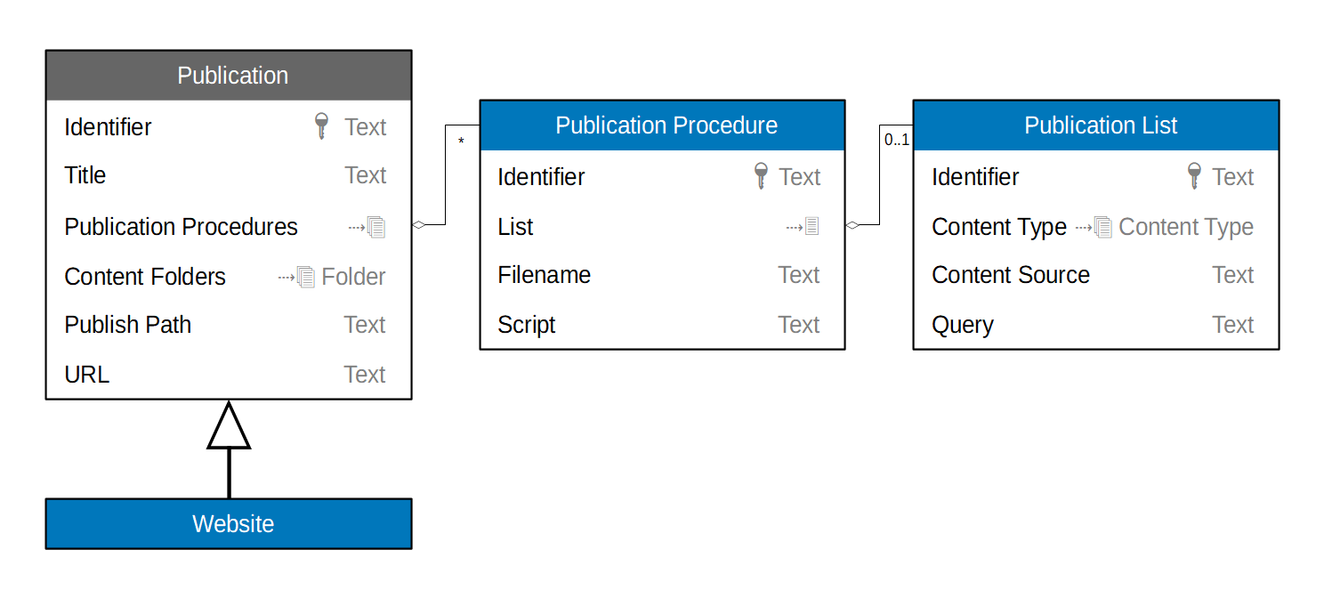Click the Query attribute in Publication List
Viewport: 1324px width, 598px height.
click(x=963, y=325)
